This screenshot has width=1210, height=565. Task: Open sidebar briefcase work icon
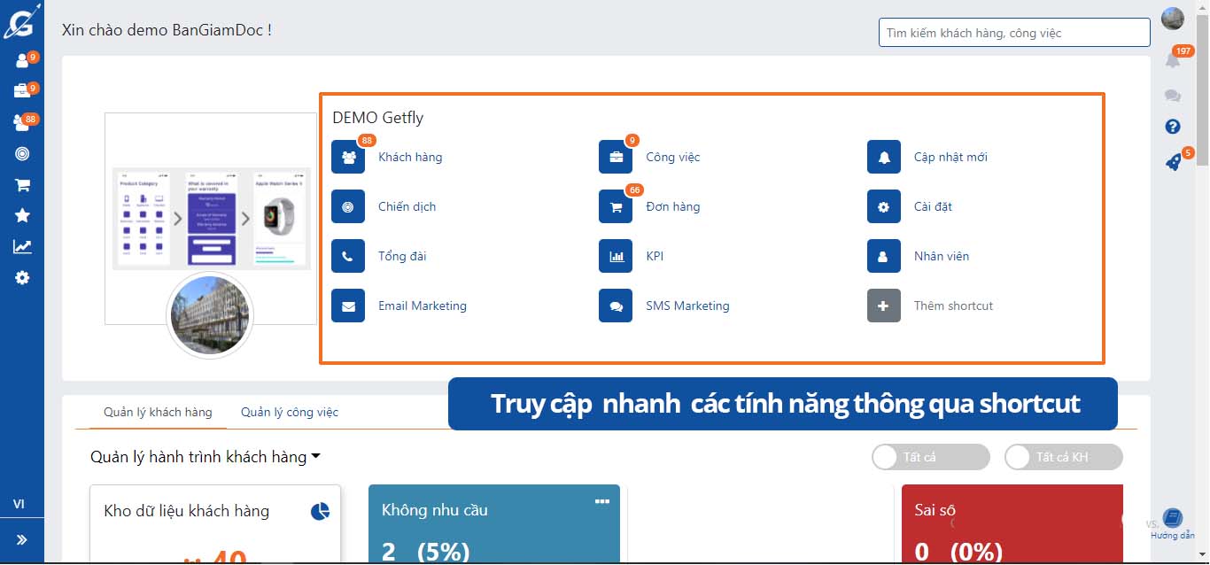point(23,91)
